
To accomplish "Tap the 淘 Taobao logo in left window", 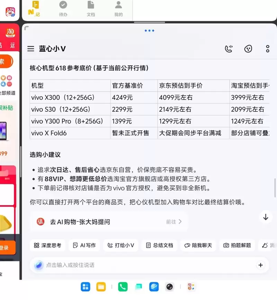I will point(10,33).
